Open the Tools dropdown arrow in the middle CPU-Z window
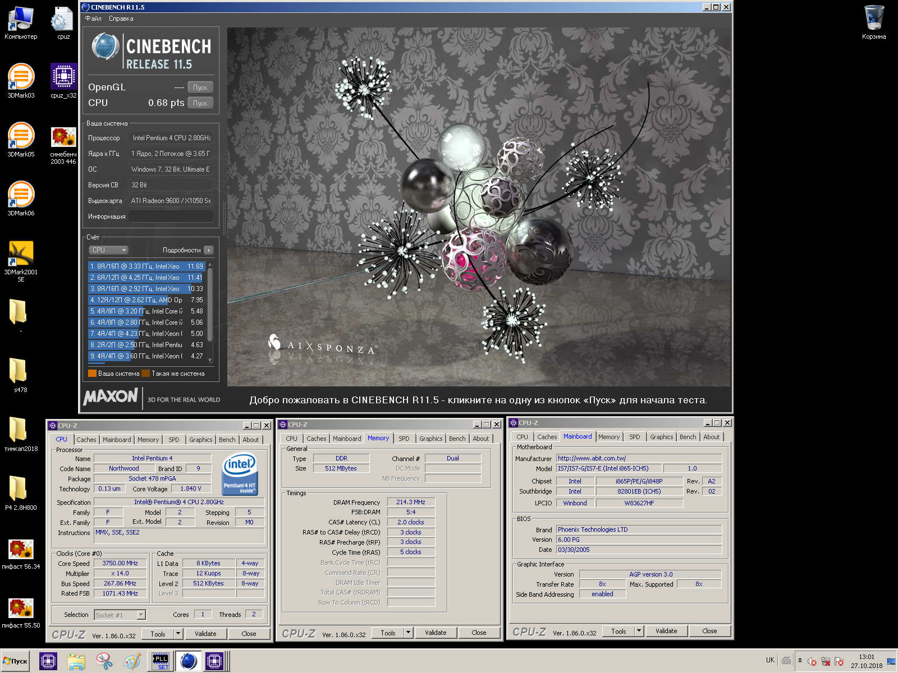Image resolution: width=898 pixels, height=673 pixels. click(x=409, y=633)
